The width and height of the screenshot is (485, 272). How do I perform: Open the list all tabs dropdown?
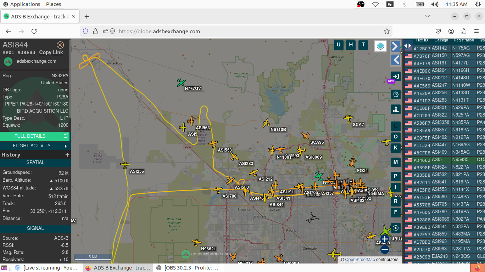tap(428, 16)
